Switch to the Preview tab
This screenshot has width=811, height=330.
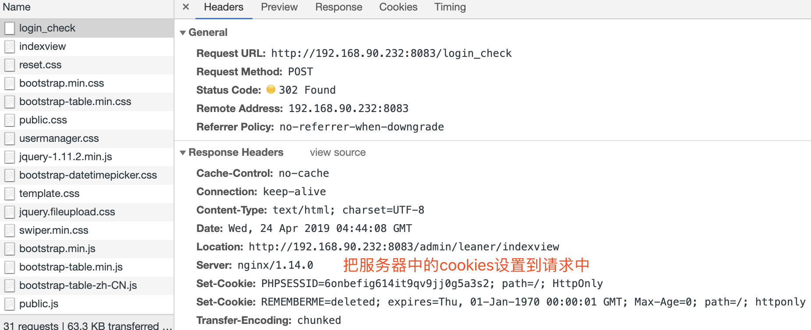(x=279, y=7)
